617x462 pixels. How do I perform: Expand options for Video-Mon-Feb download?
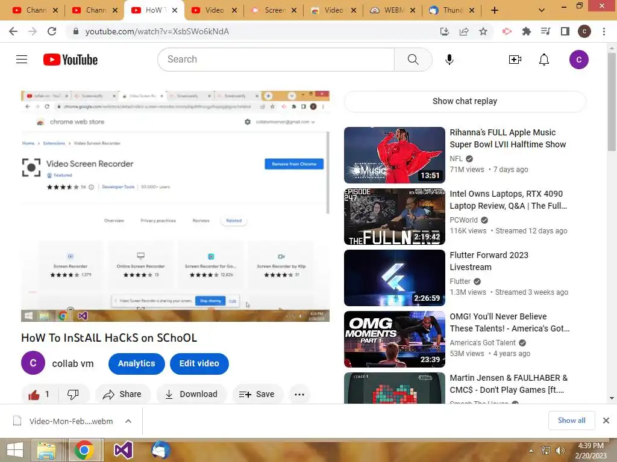(128, 421)
